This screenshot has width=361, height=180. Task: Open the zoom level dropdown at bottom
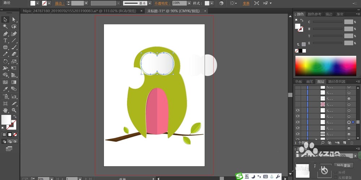tap(52, 179)
